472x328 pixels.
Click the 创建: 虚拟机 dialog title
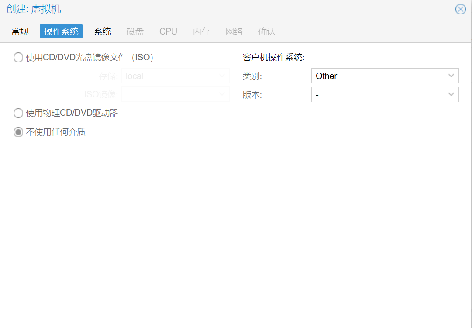click(x=34, y=9)
